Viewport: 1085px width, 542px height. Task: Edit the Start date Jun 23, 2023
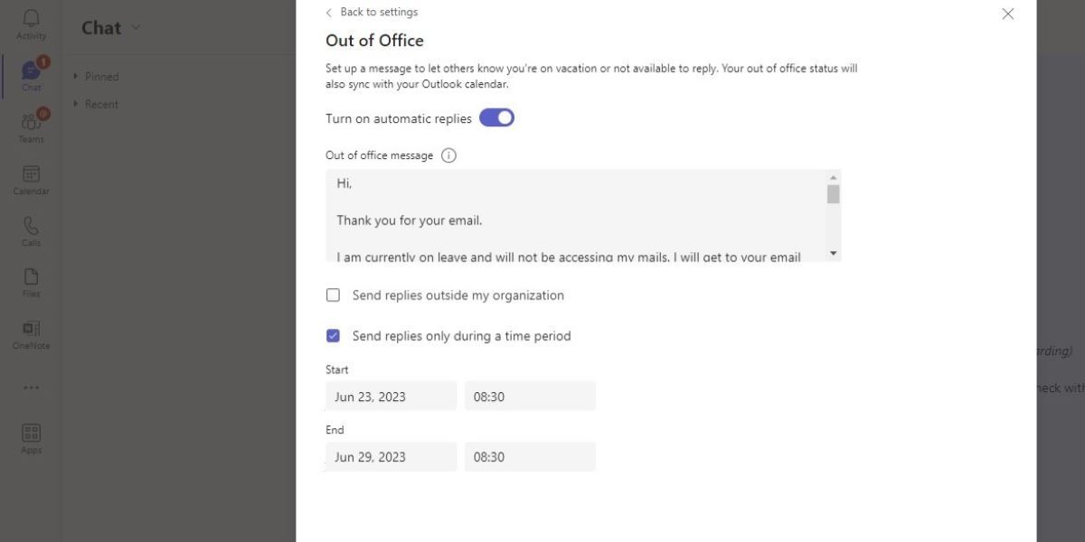(x=391, y=396)
